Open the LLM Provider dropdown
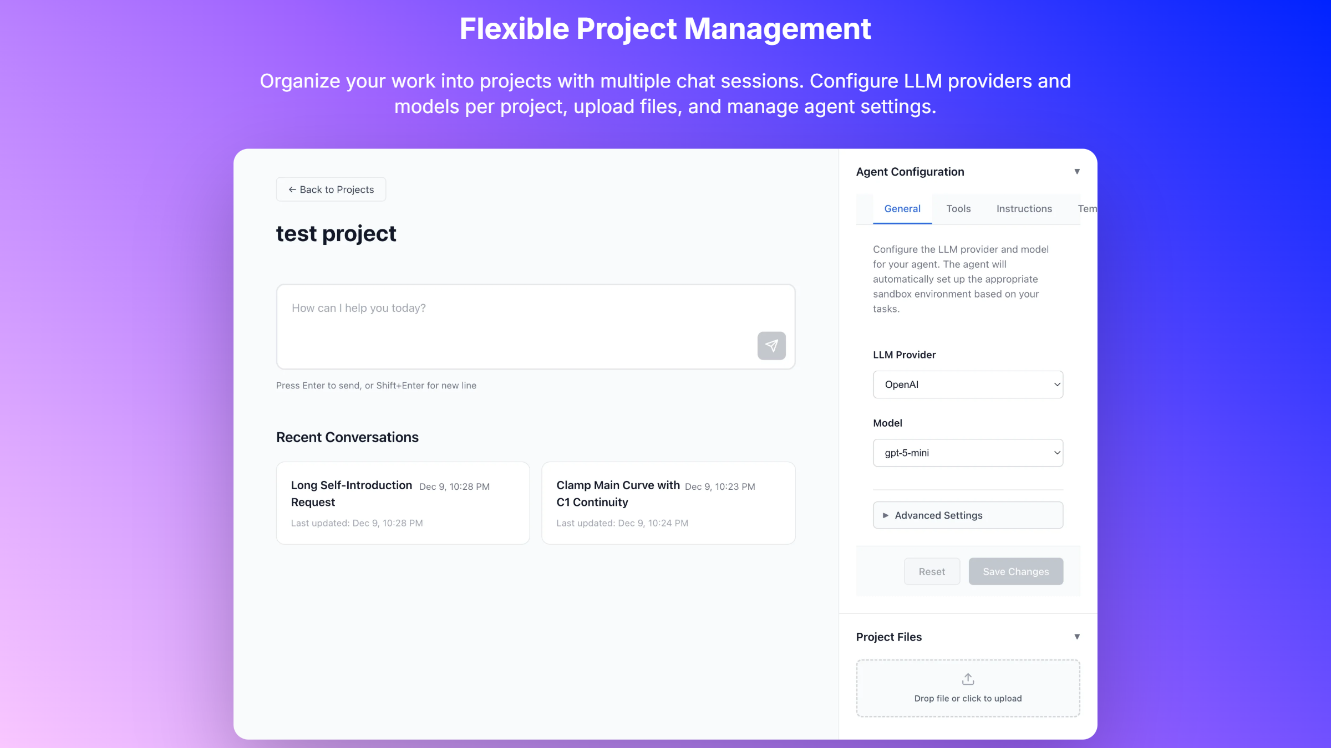The height and width of the screenshot is (748, 1331). click(968, 385)
